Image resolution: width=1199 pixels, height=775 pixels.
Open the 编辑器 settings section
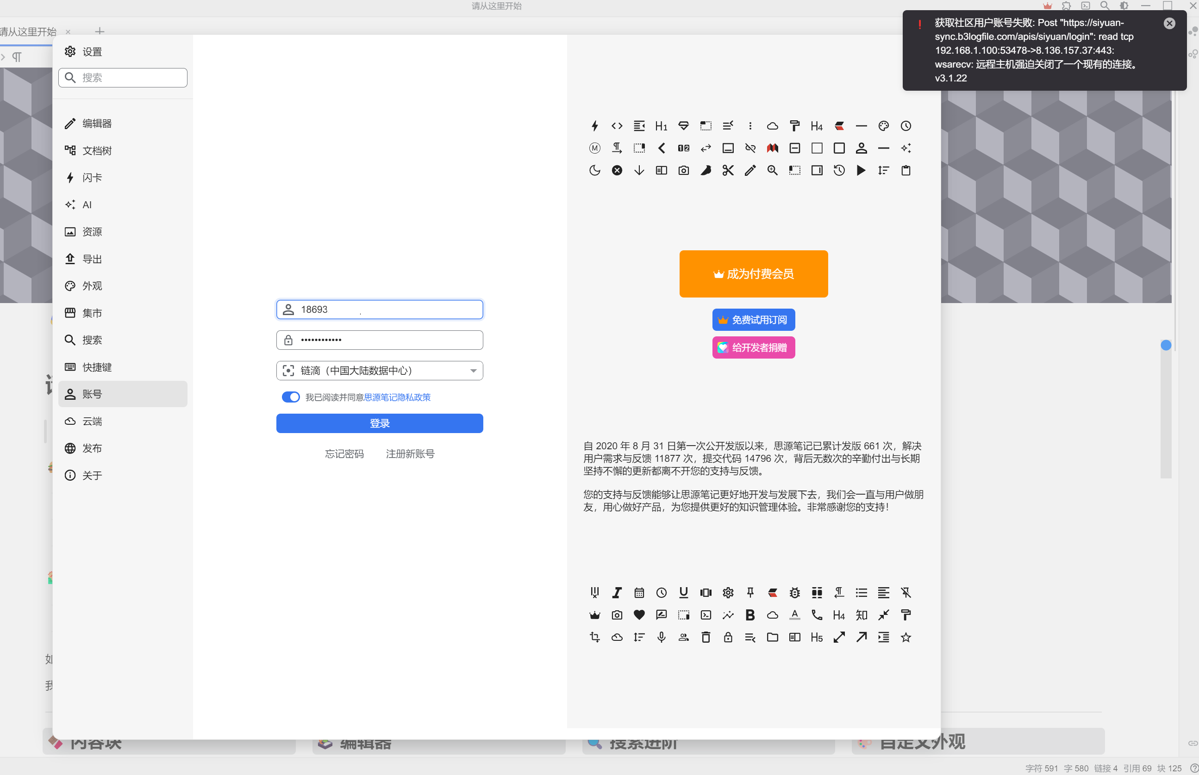[x=97, y=123]
